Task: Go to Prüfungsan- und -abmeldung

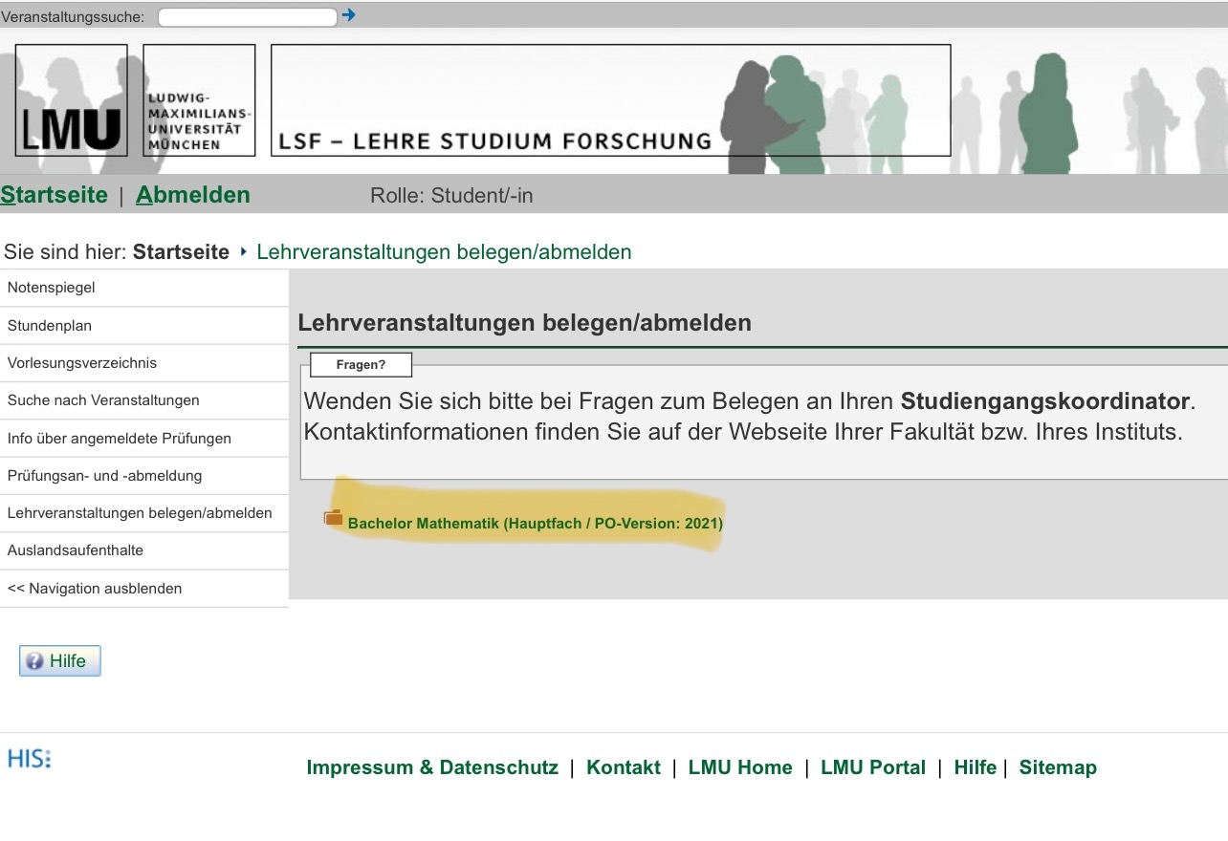Action: coord(104,476)
